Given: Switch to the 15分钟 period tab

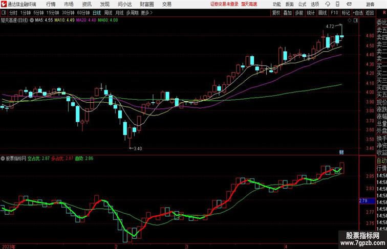Looking at the screenshot, I should (53, 13).
